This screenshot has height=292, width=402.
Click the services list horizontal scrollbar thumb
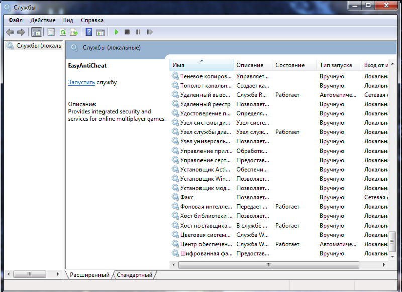pos(268,265)
